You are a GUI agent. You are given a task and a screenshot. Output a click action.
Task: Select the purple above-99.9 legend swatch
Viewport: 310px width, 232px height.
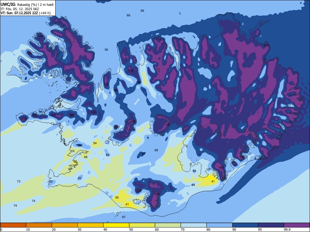(297, 225)
